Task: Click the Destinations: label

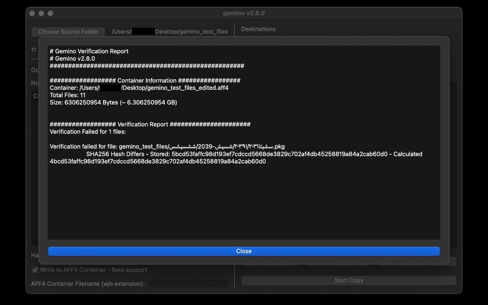Action: point(259,29)
